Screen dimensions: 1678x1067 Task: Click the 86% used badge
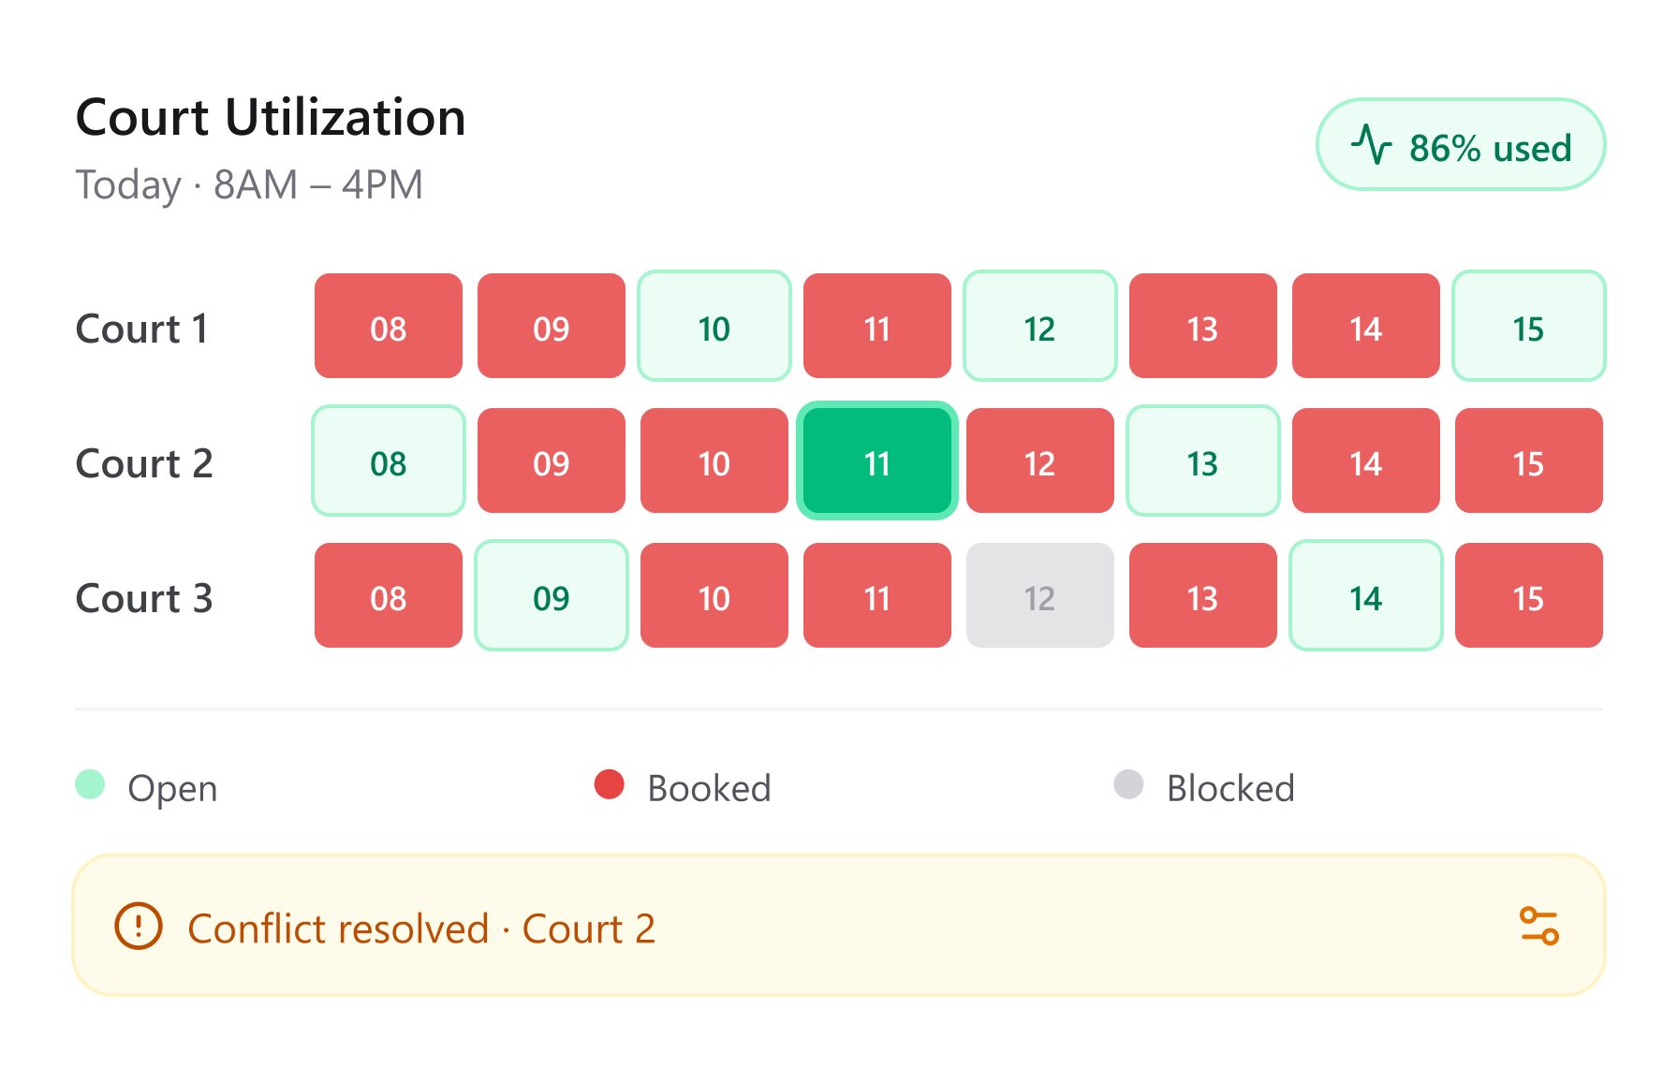pos(1461,144)
